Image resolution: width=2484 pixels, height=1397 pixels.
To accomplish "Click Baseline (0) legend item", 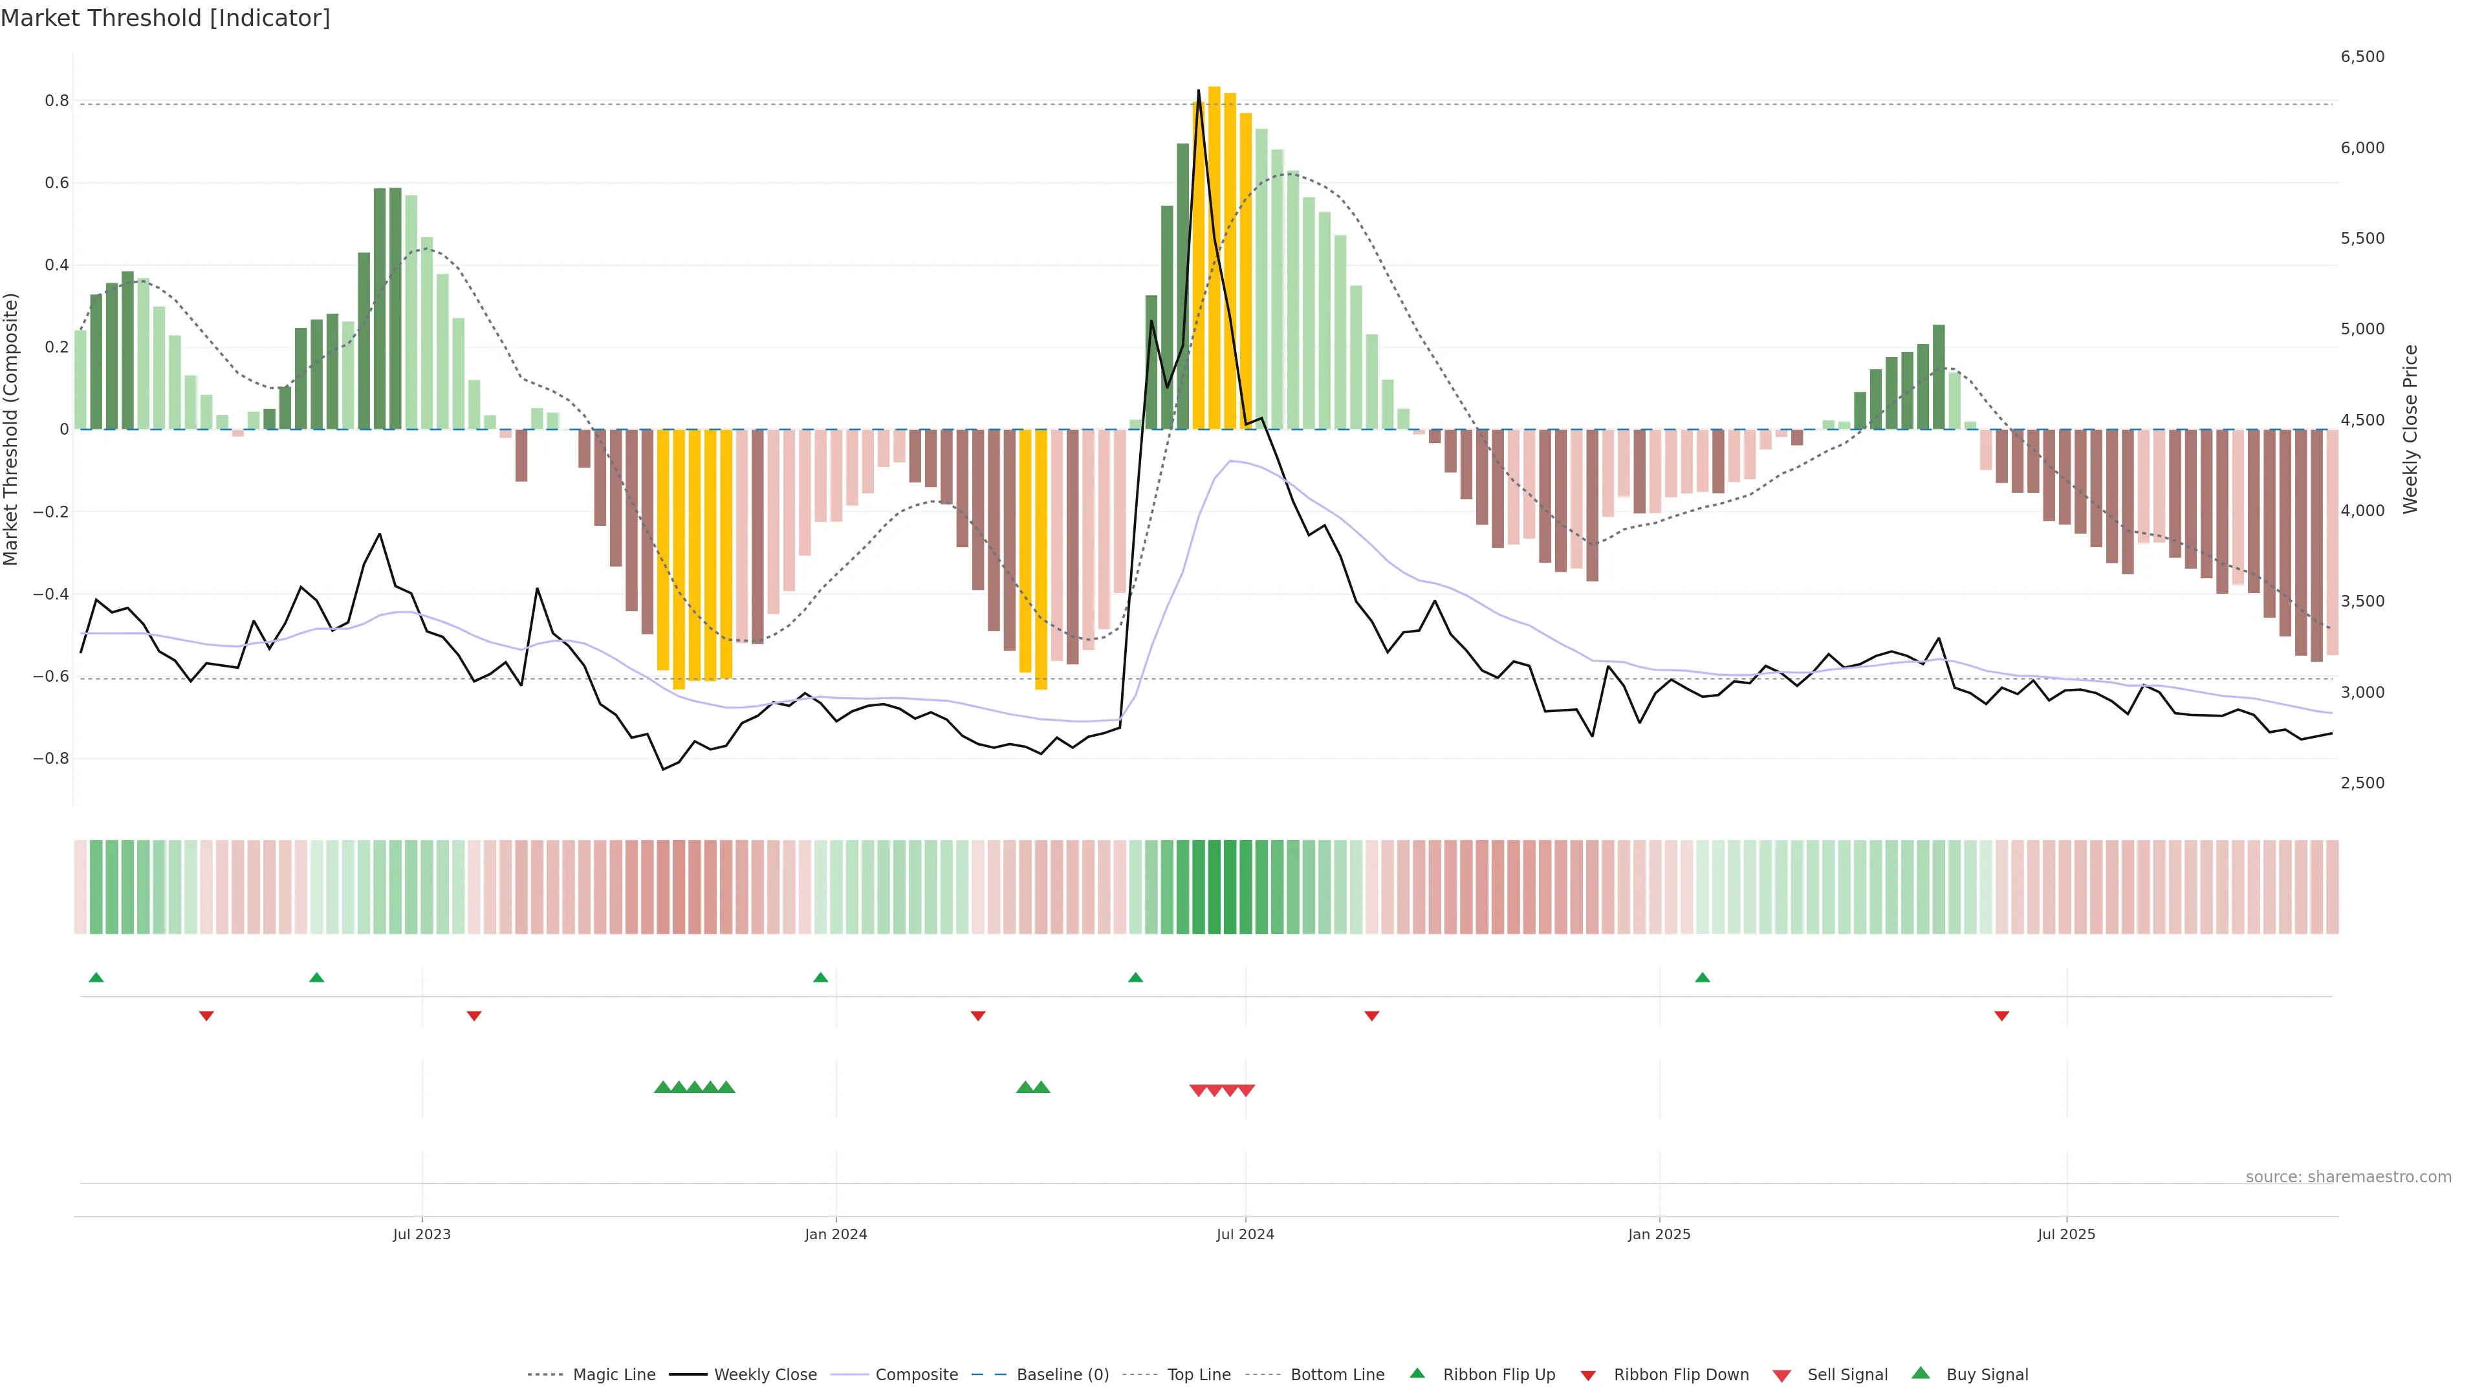I will pyautogui.click(x=1063, y=1375).
